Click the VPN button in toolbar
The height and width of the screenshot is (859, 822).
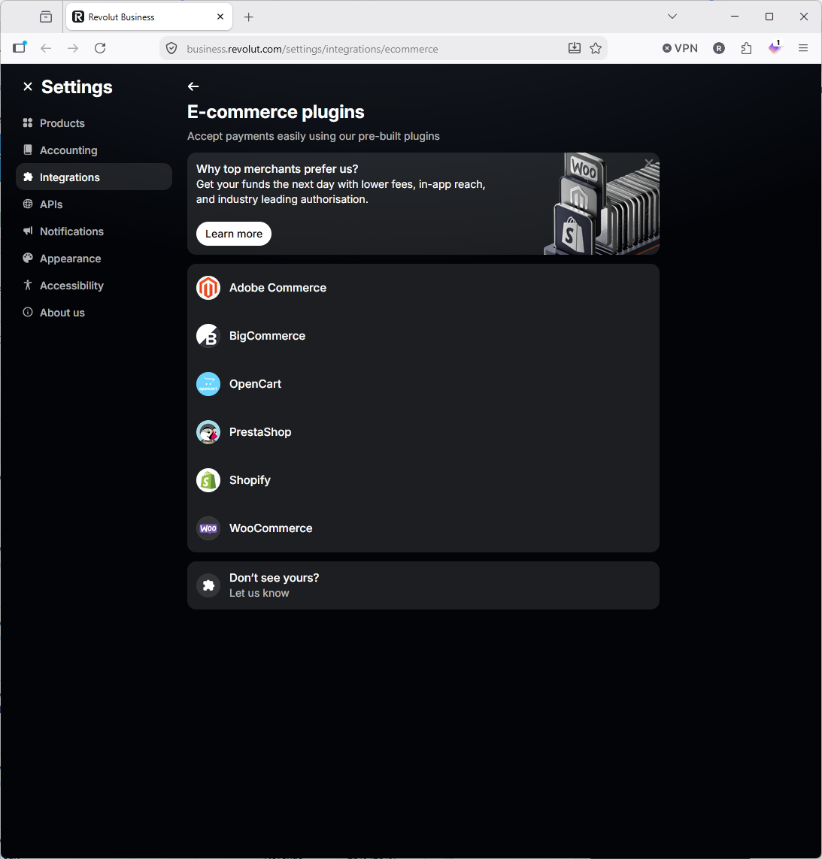pyautogui.click(x=680, y=48)
